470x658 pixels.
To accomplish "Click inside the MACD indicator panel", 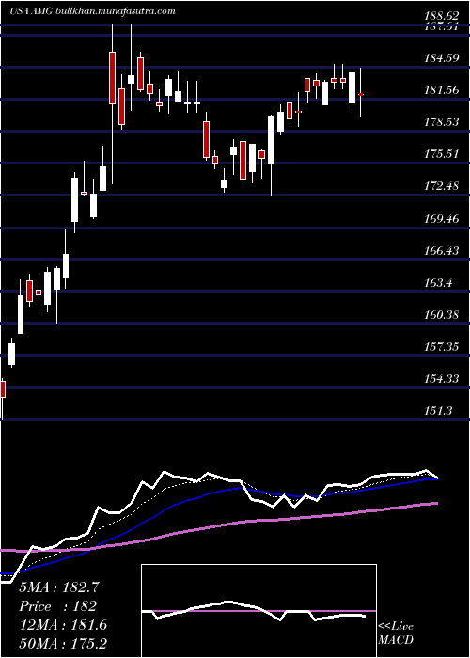I will tap(258, 611).
